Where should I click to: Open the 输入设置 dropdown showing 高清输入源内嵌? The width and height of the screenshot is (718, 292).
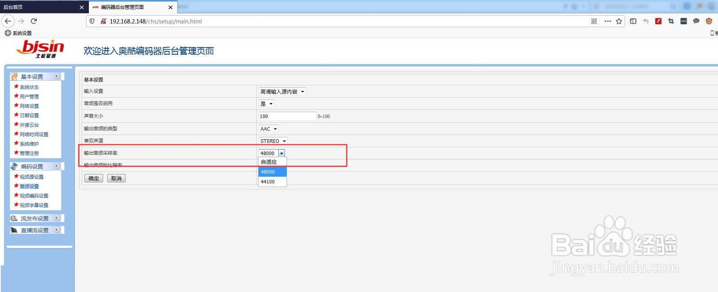pos(282,91)
